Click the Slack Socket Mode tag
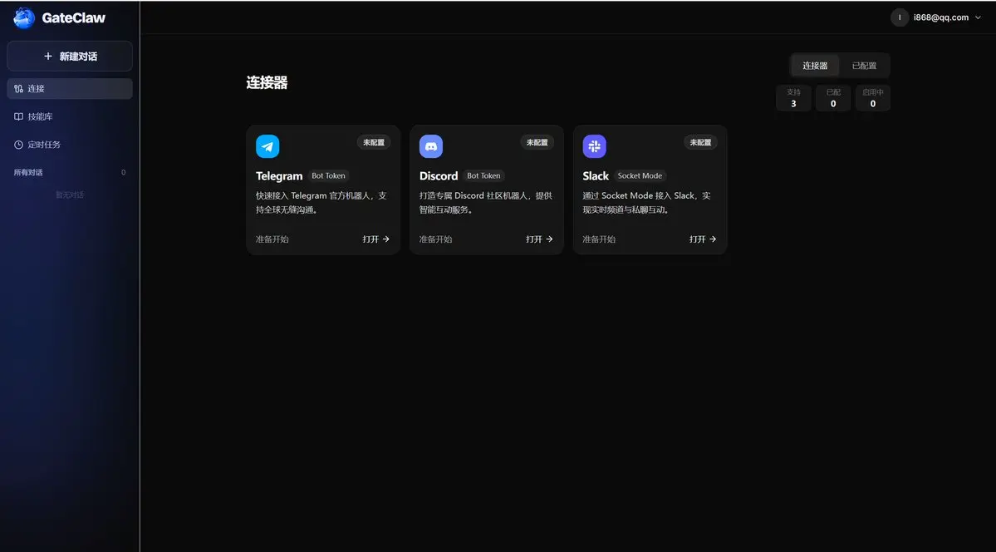 [640, 175]
